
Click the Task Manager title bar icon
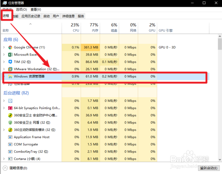(5, 3)
